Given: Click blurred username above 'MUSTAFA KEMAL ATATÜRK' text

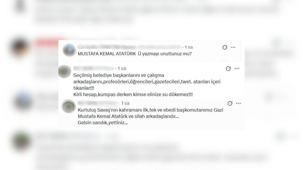Looking at the screenshot, I should point(129,47).
